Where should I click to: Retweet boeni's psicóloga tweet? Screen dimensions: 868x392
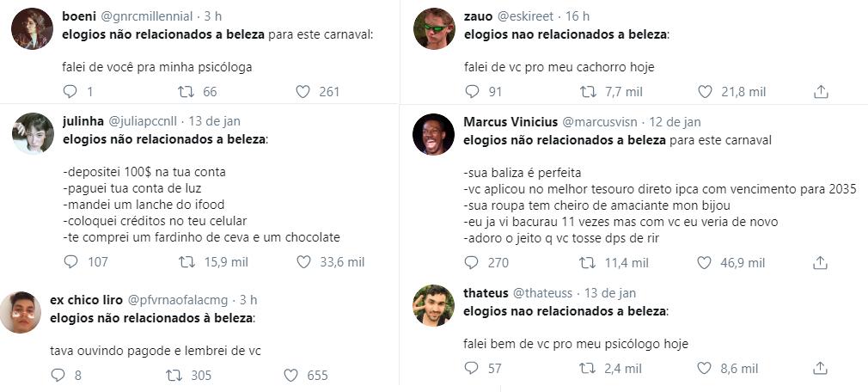pos(186,92)
